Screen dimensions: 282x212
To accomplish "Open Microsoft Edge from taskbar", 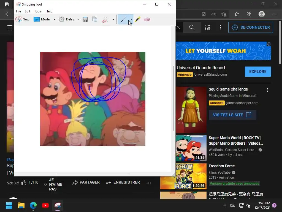I will [x=33, y=205].
